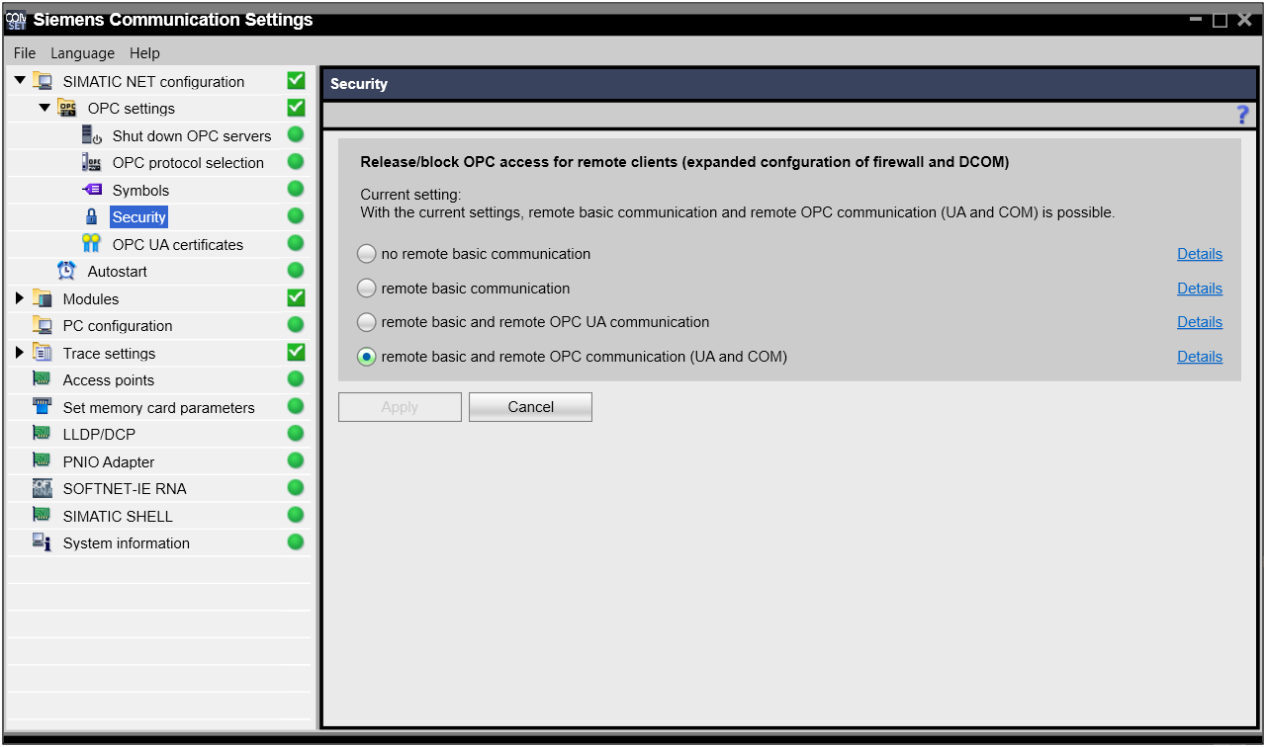Expand the Modules tree node

21,298
